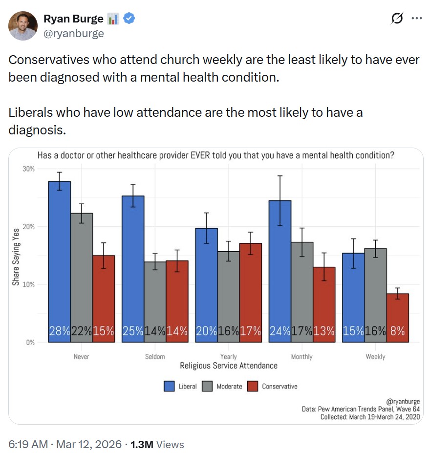Select the 8% Weekly Conservative bar
This screenshot has height=453, width=430.
397,318
